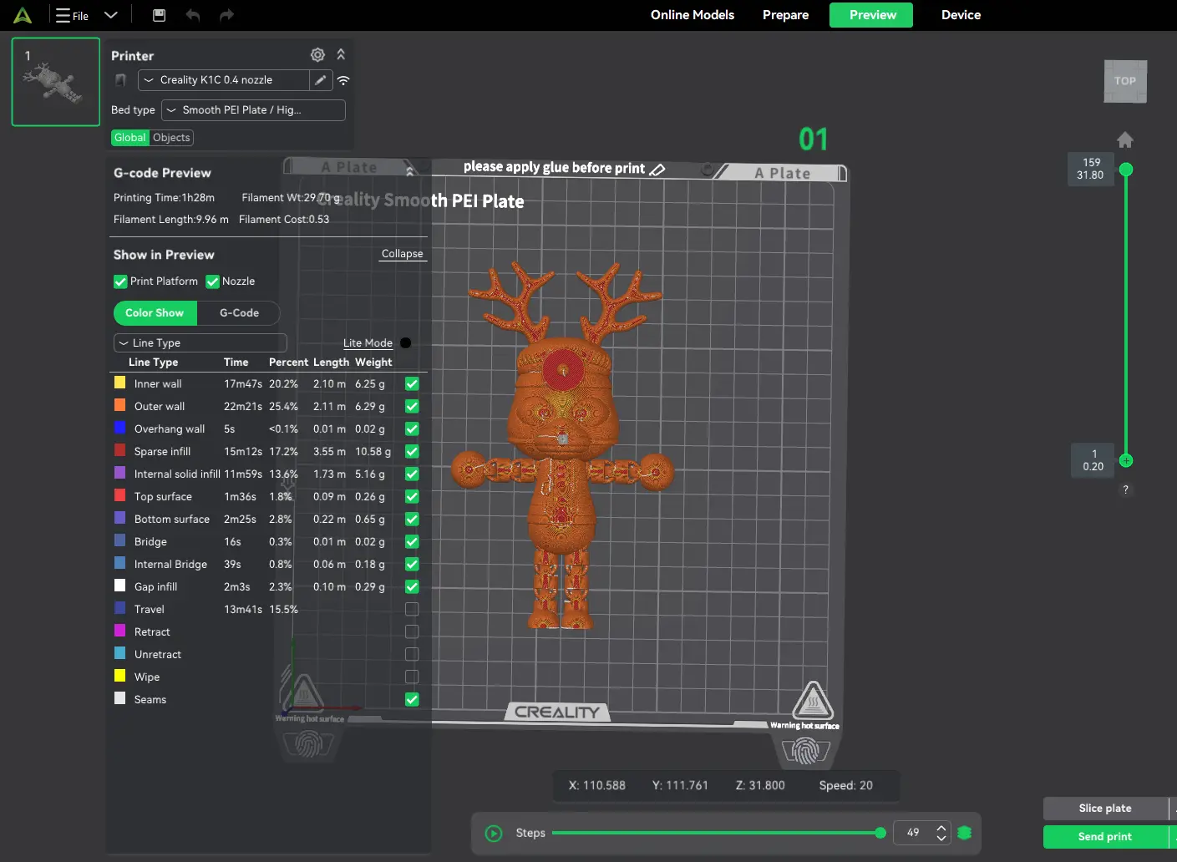Image resolution: width=1177 pixels, height=862 pixels.
Task: Switch to the Prepare tab
Action: [785, 15]
